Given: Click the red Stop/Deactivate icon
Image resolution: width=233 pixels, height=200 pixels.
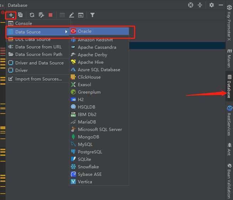Looking at the screenshot, I should [x=51, y=15].
